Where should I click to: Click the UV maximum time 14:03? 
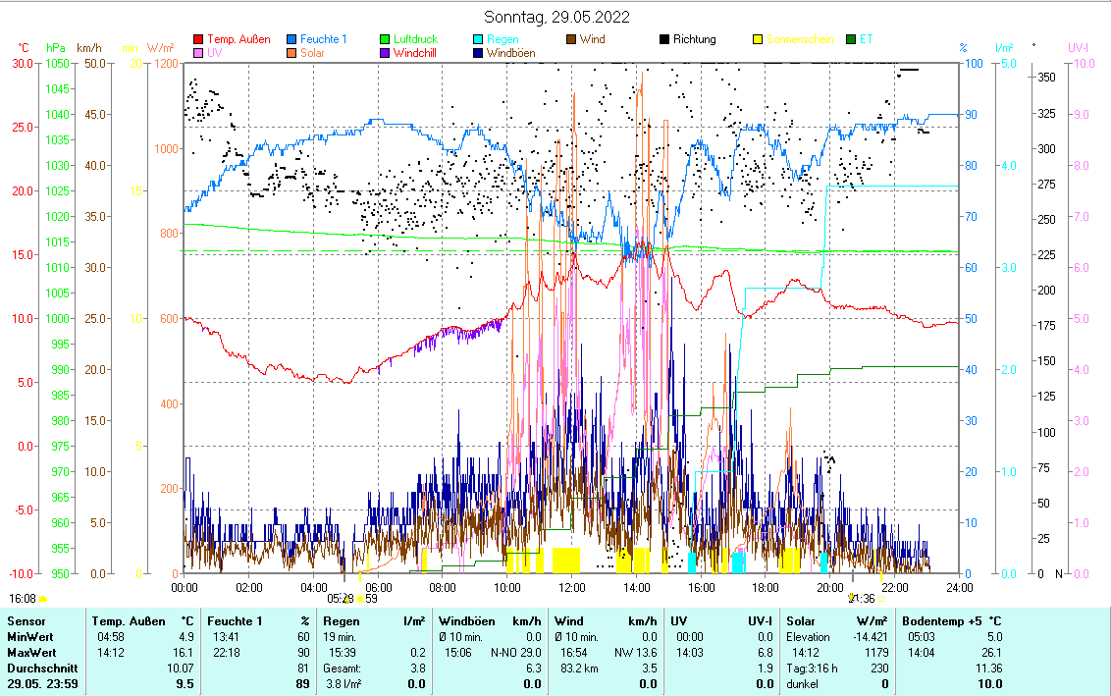(x=689, y=653)
